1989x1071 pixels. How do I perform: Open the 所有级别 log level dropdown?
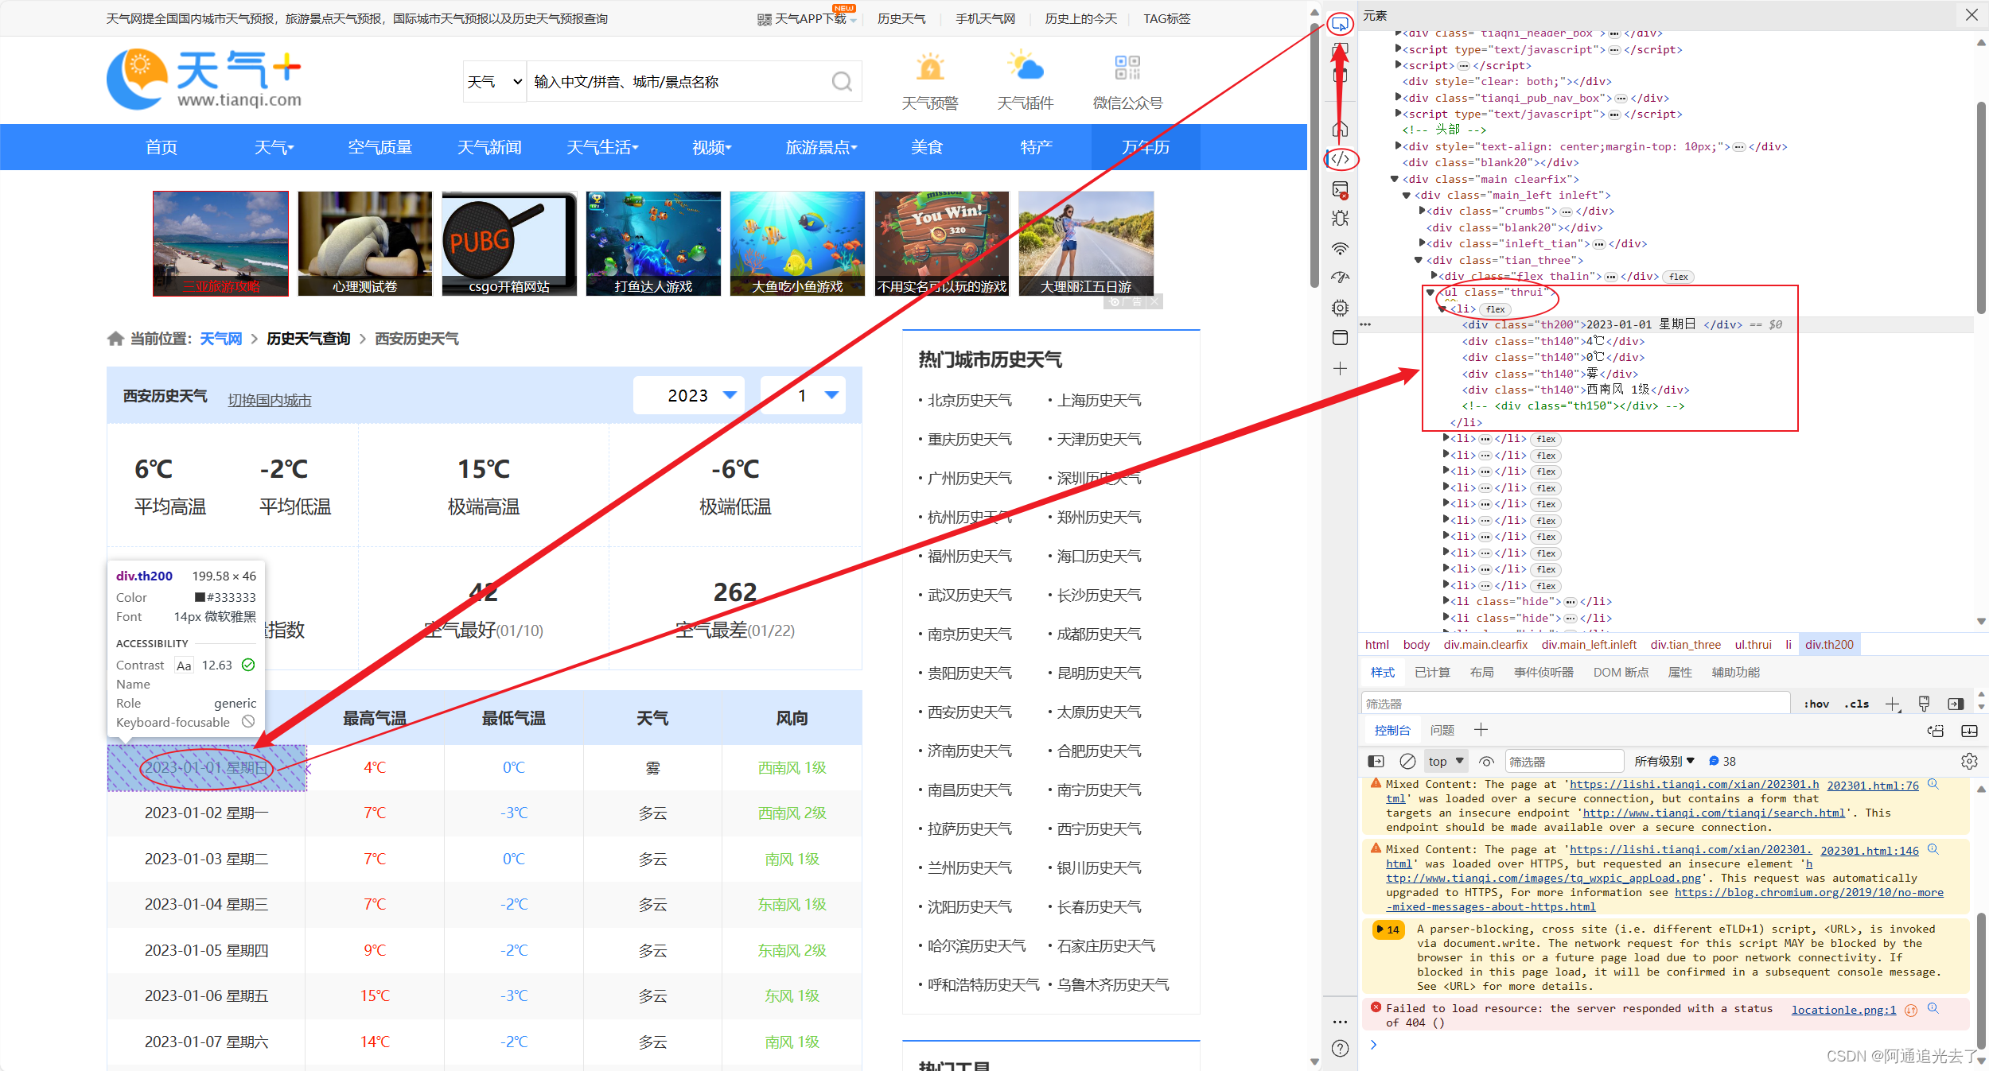pyautogui.click(x=1665, y=761)
